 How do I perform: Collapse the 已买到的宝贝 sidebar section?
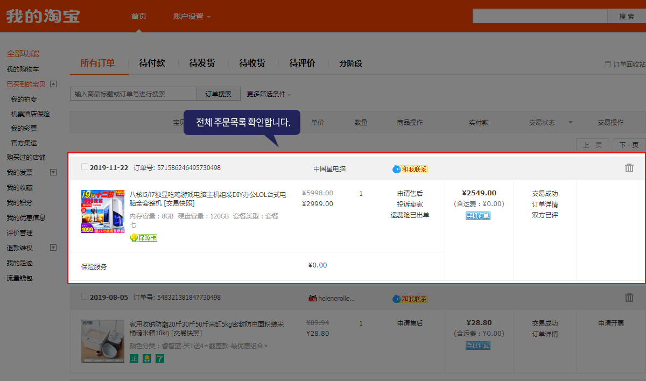53,84
